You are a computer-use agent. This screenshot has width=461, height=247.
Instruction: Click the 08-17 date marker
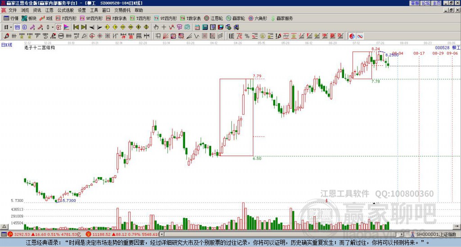(x=419, y=53)
